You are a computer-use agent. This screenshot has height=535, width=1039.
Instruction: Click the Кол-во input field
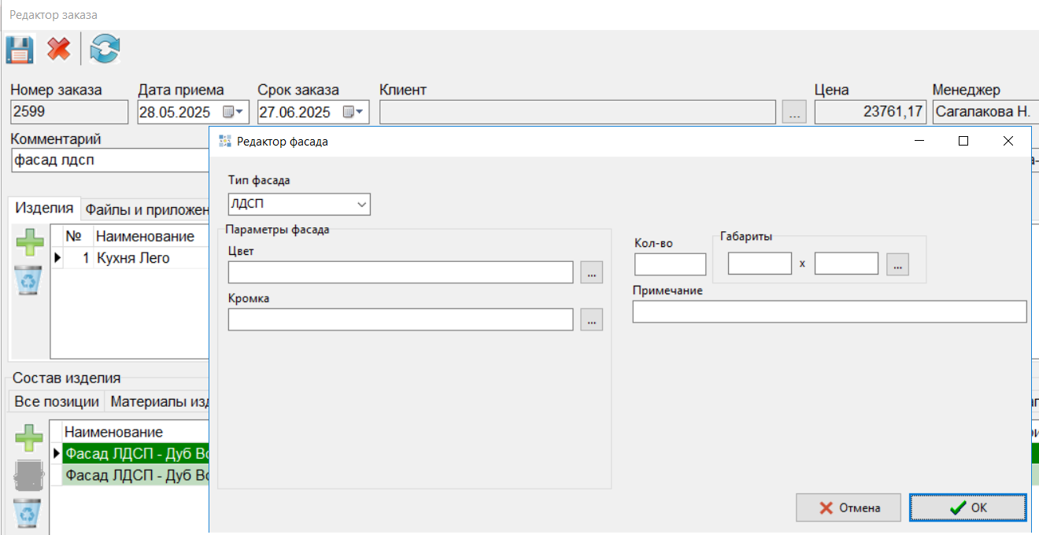pos(670,264)
